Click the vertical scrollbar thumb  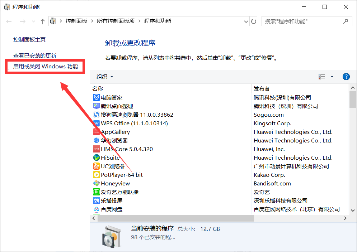(x=353, y=100)
